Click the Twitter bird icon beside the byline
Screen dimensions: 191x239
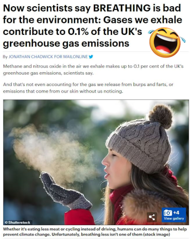(x=90, y=56)
